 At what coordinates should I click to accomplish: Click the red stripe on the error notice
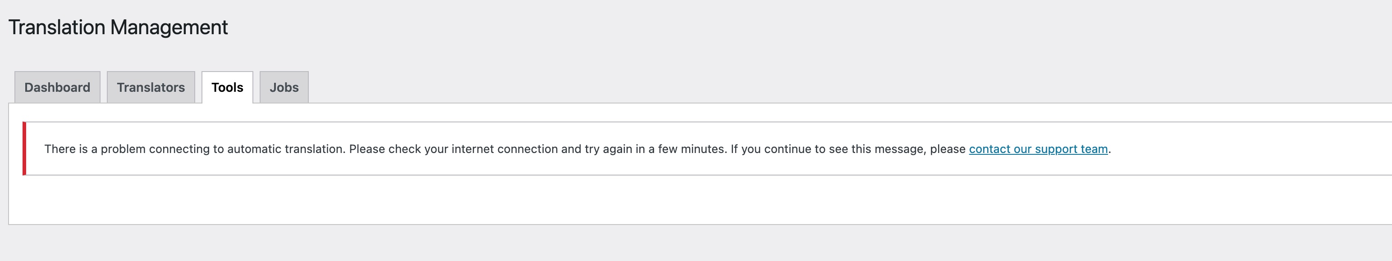point(24,149)
